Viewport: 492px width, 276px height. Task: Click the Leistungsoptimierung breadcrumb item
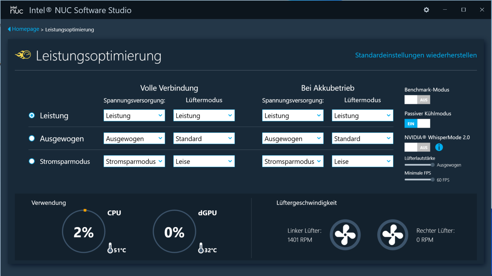[x=69, y=29]
